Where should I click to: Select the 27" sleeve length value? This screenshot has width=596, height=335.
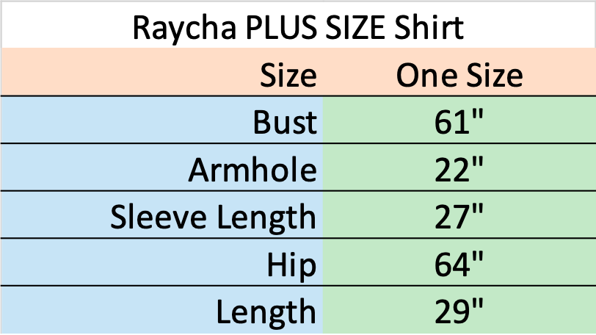point(459,217)
